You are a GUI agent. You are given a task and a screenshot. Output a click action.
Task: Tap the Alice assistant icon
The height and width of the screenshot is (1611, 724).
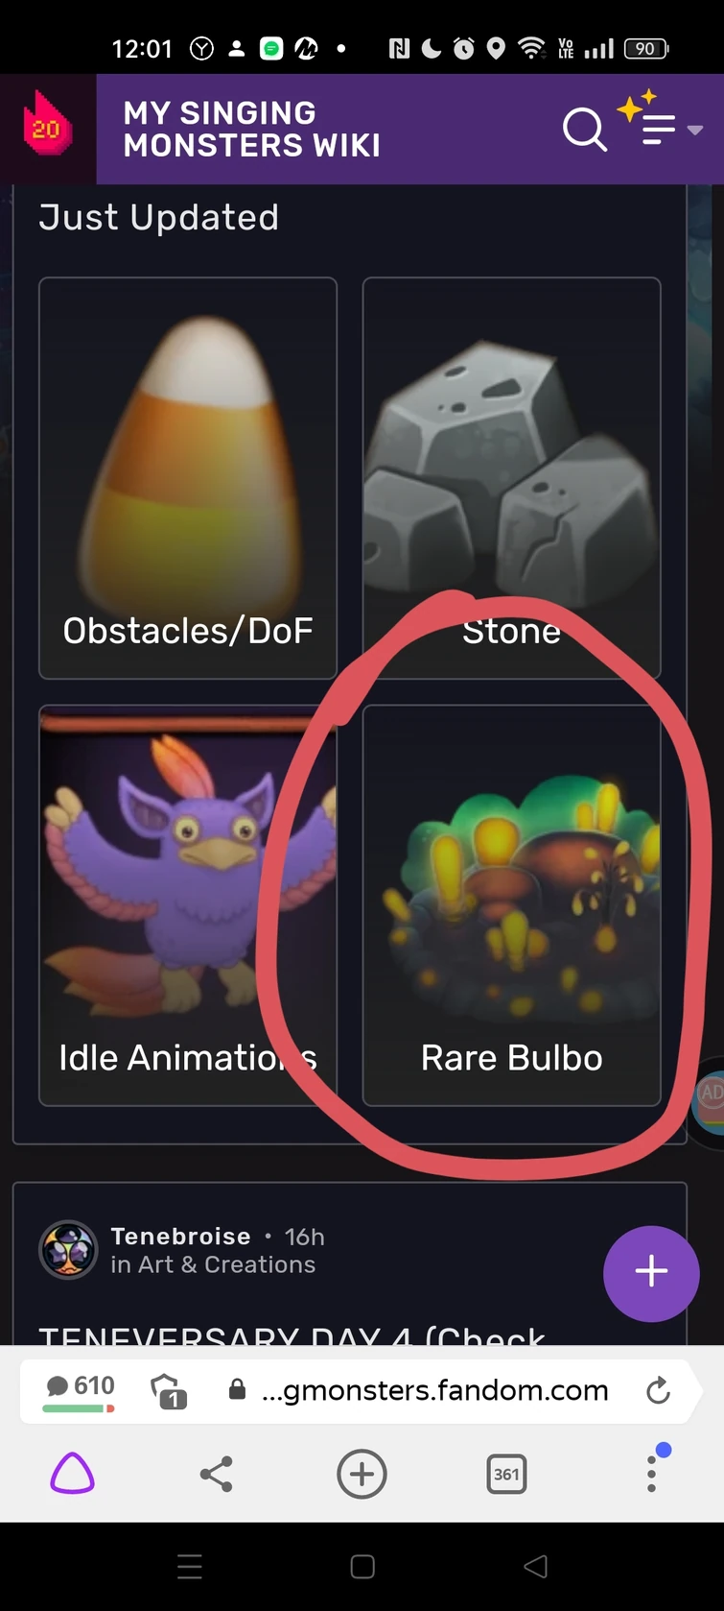click(x=73, y=1474)
